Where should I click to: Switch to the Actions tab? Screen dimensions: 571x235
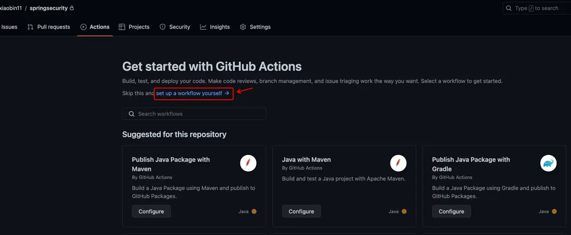click(x=95, y=27)
